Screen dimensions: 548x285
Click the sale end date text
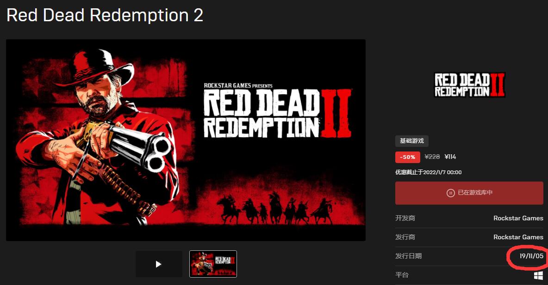tap(429, 172)
